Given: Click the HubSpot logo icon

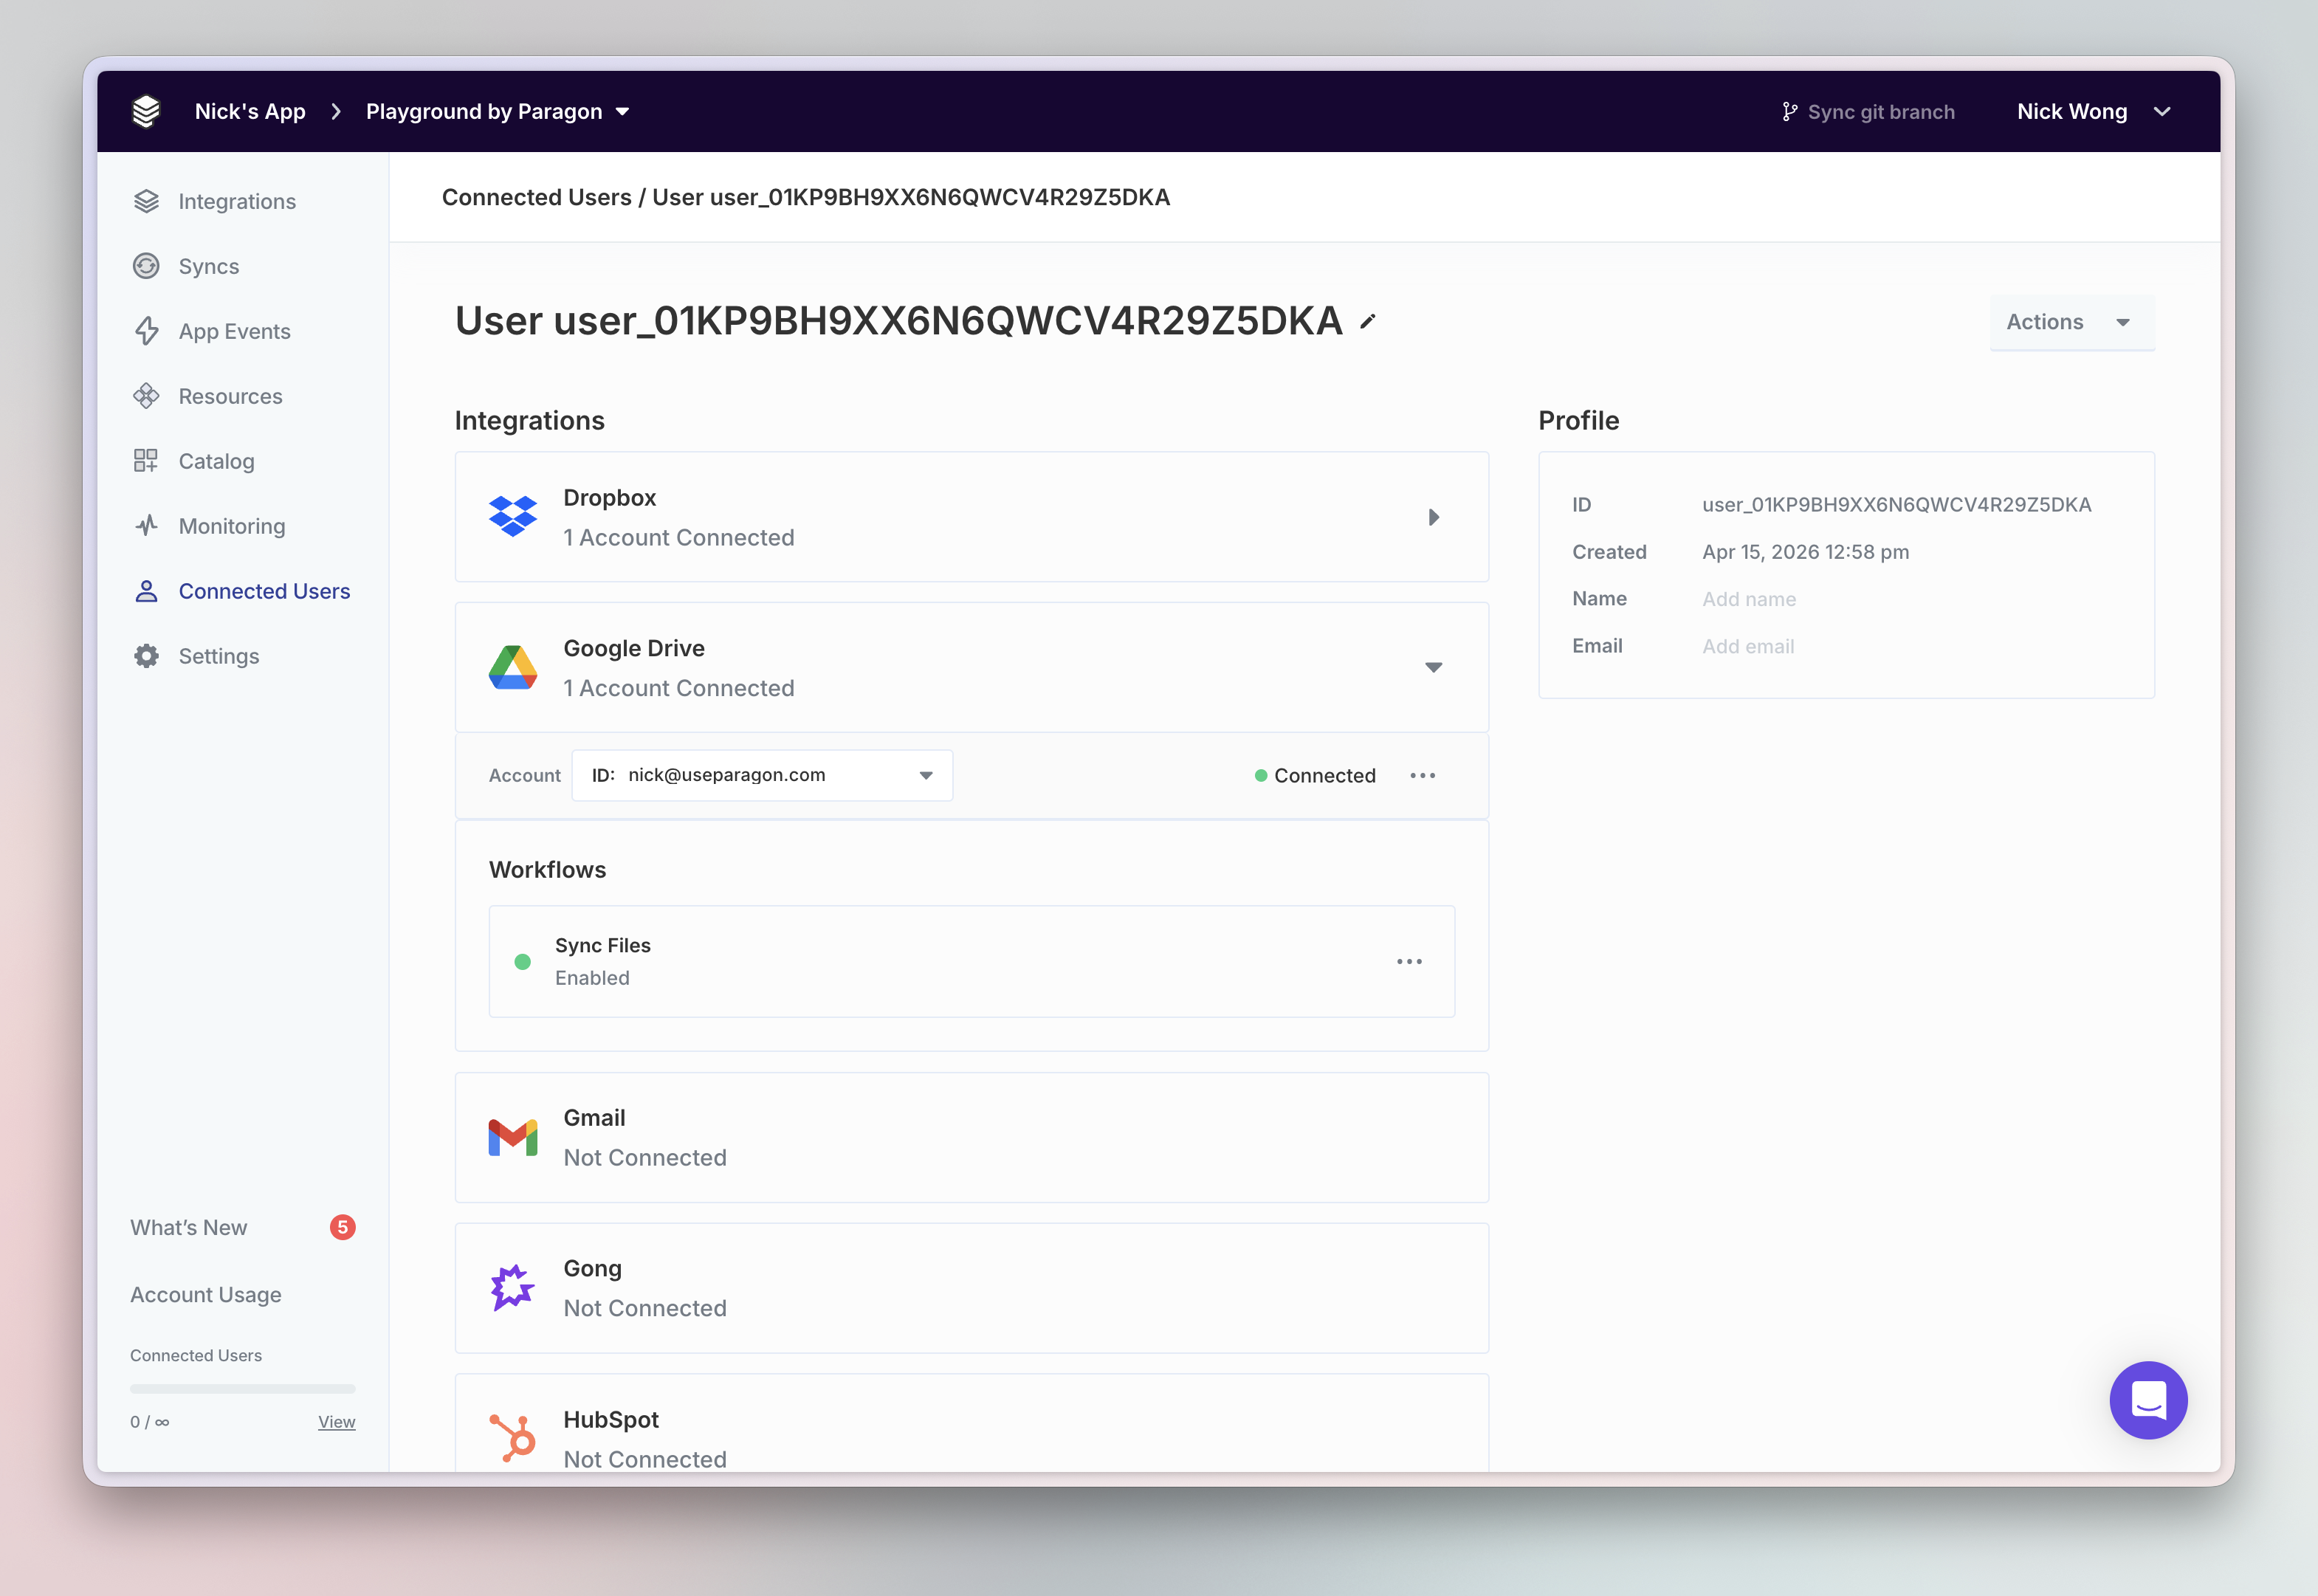Looking at the screenshot, I should (513, 1438).
